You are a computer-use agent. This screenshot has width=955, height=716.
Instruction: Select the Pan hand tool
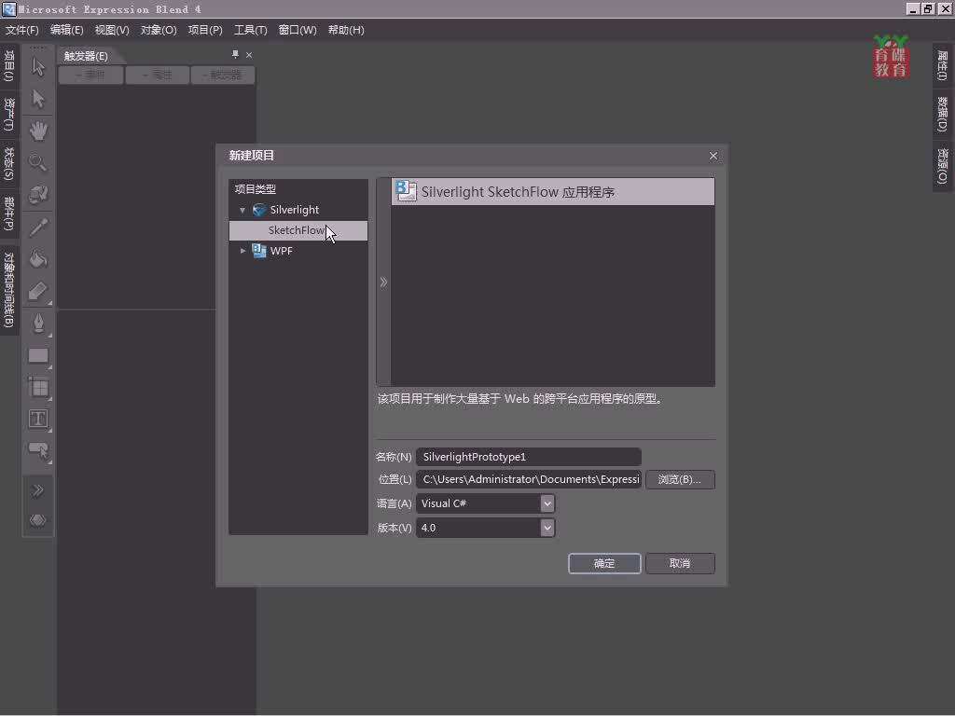(38, 131)
